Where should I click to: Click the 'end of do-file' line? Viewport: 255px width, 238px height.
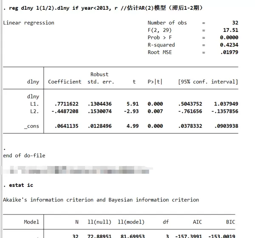point(24,155)
